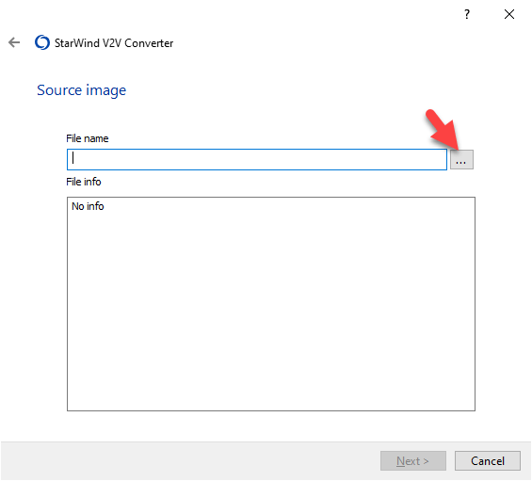Click the 'StarWind V2V Converter' title text
The image size is (532, 481).
(114, 43)
